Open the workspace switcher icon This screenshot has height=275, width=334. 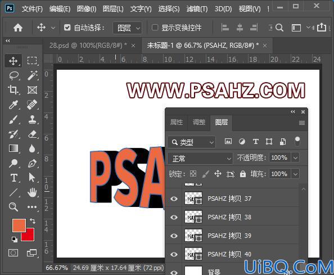[x=296, y=28]
